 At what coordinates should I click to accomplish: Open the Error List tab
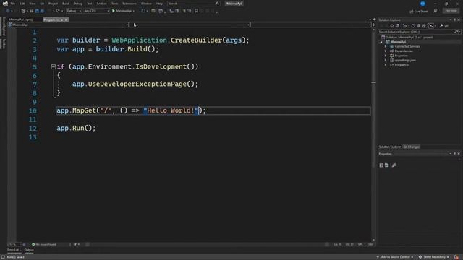pos(14,250)
